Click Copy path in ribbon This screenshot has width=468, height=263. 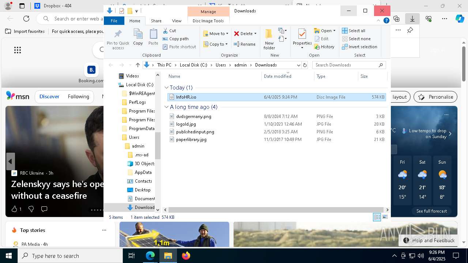tap(175, 39)
